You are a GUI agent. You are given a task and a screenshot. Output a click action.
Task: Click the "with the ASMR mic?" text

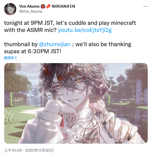(30, 30)
